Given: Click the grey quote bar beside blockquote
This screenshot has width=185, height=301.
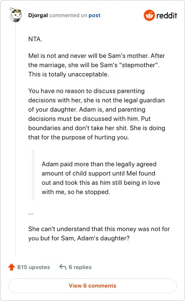Looking at the screenshot, I should pos(33,175).
